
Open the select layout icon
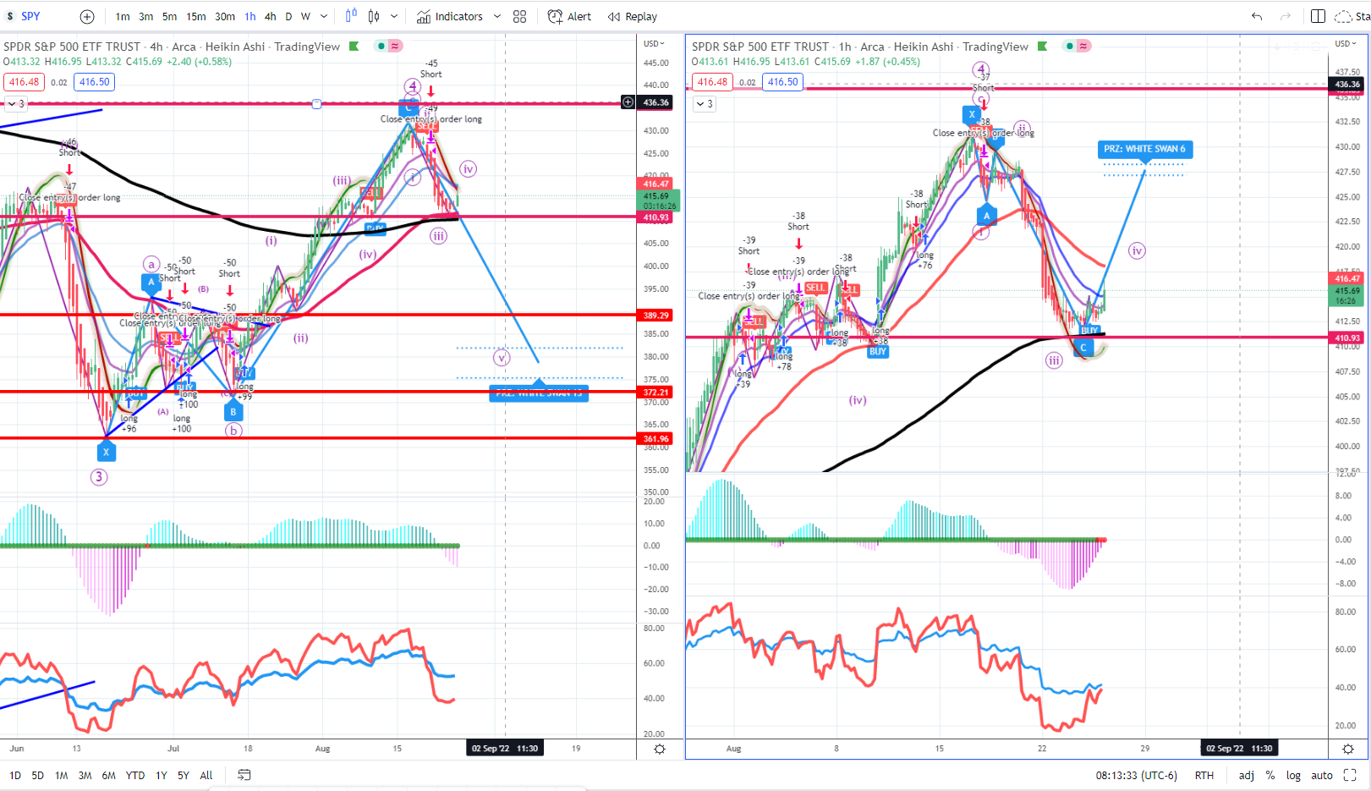pos(1318,16)
